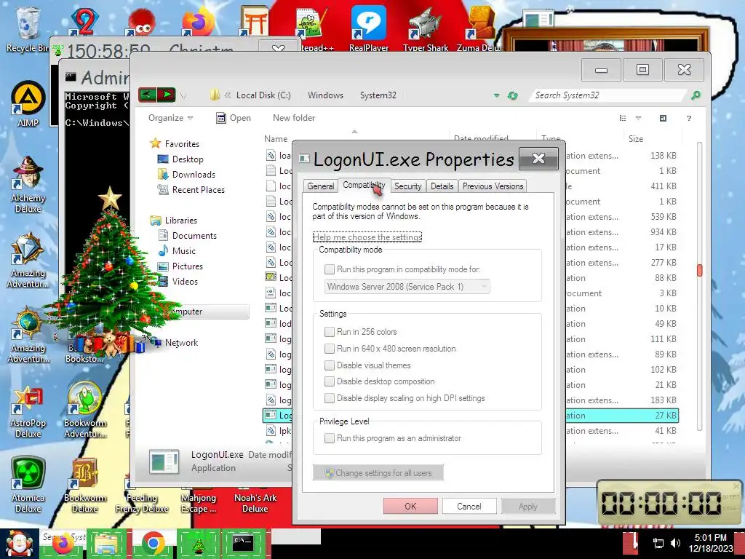This screenshot has height=559, width=745.
Task: Open Bookworm Deluxe desktop shortcut
Action: pos(85,485)
